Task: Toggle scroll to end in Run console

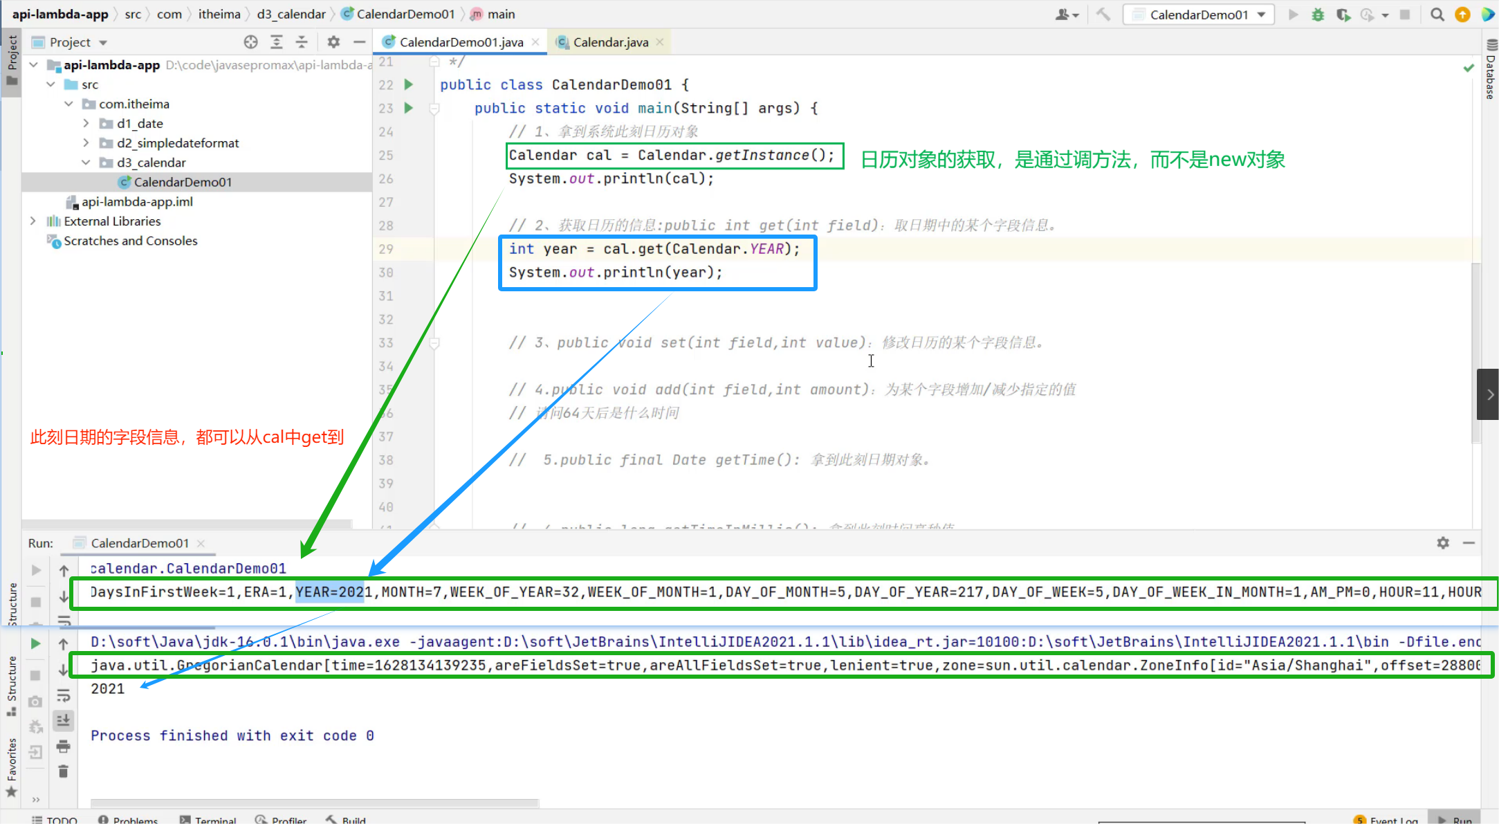Action: 63,720
